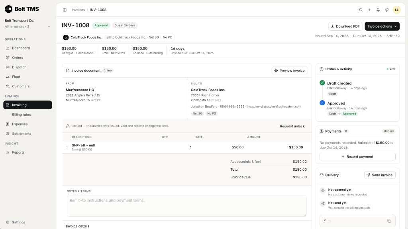Screen dimensions: 408x229
Task: Click the Delivery envelope icon
Action: click(322, 175)
